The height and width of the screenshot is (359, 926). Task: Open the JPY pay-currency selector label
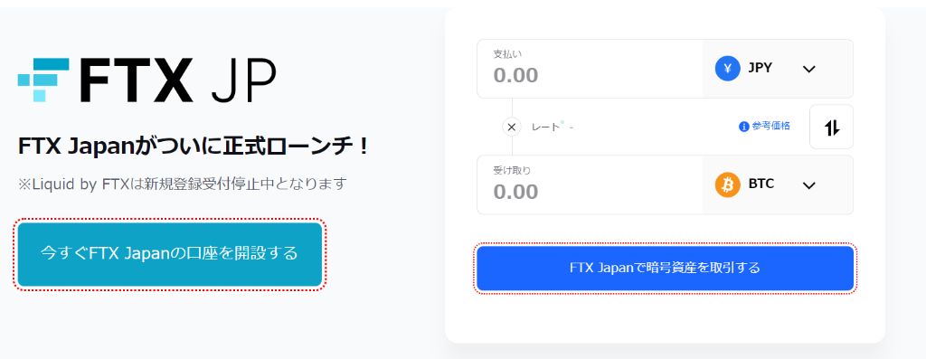pyautogui.click(x=760, y=68)
